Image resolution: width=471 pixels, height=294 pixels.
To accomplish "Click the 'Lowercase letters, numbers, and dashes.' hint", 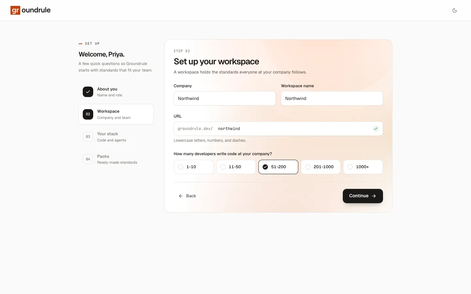I will click(x=210, y=140).
